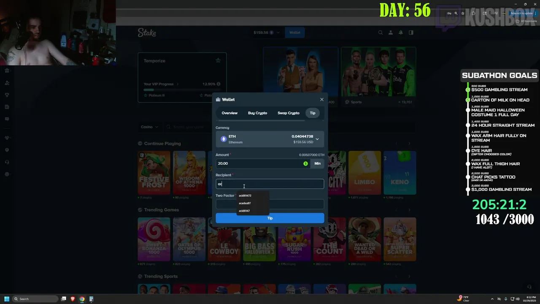Expand the ETH currency dropdown
This screenshot has width=540, height=304.
[x=270, y=139]
